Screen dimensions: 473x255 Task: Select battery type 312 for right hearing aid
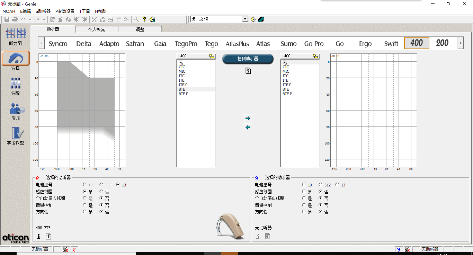(x=321, y=185)
